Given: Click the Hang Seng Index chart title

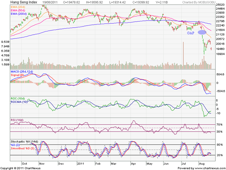Looking at the screenshot, I should (x=24, y=2).
